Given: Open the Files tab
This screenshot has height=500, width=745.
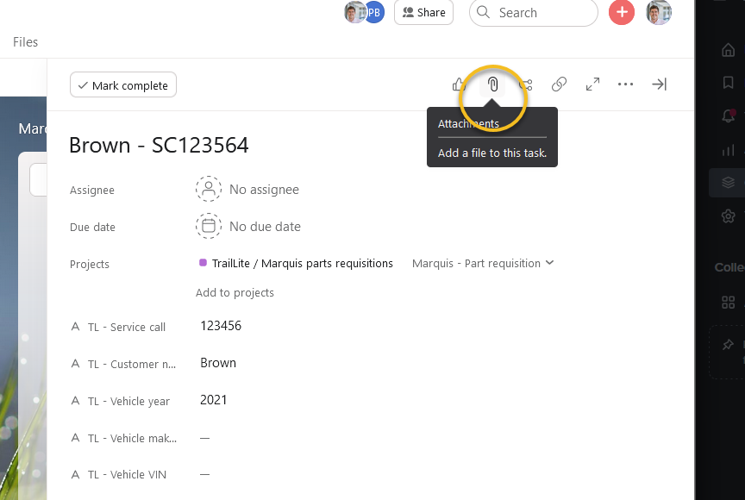Looking at the screenshot, I should (25, 42).
